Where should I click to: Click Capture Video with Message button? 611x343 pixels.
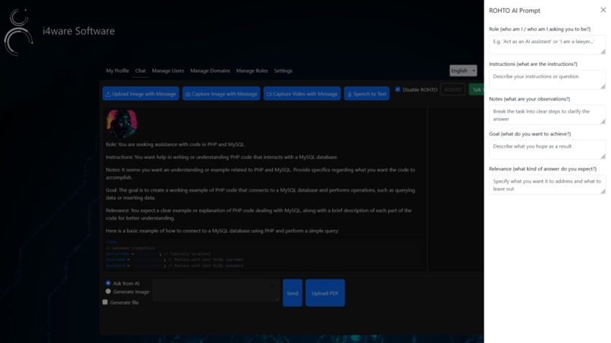coord(302,93)
